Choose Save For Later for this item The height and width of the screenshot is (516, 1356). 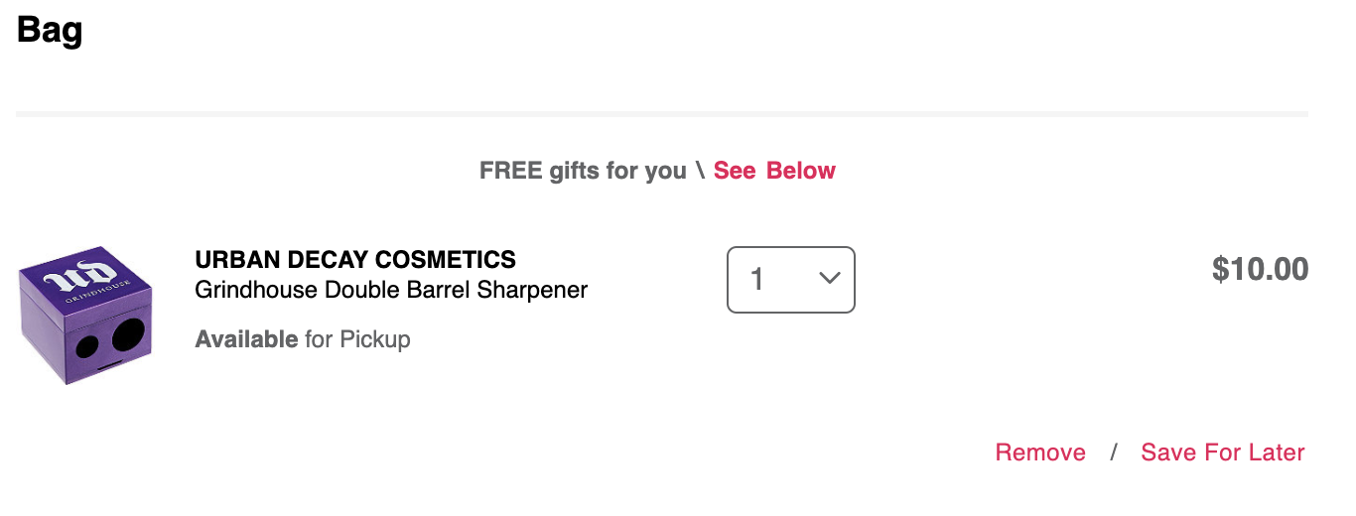1223,452
